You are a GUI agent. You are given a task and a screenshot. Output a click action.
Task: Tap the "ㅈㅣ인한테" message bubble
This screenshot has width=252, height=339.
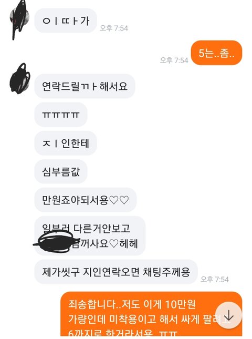[x=66, y=143]
